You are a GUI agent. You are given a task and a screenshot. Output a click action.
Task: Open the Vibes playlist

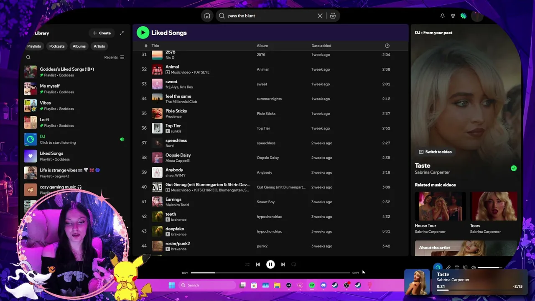(75, 105)
